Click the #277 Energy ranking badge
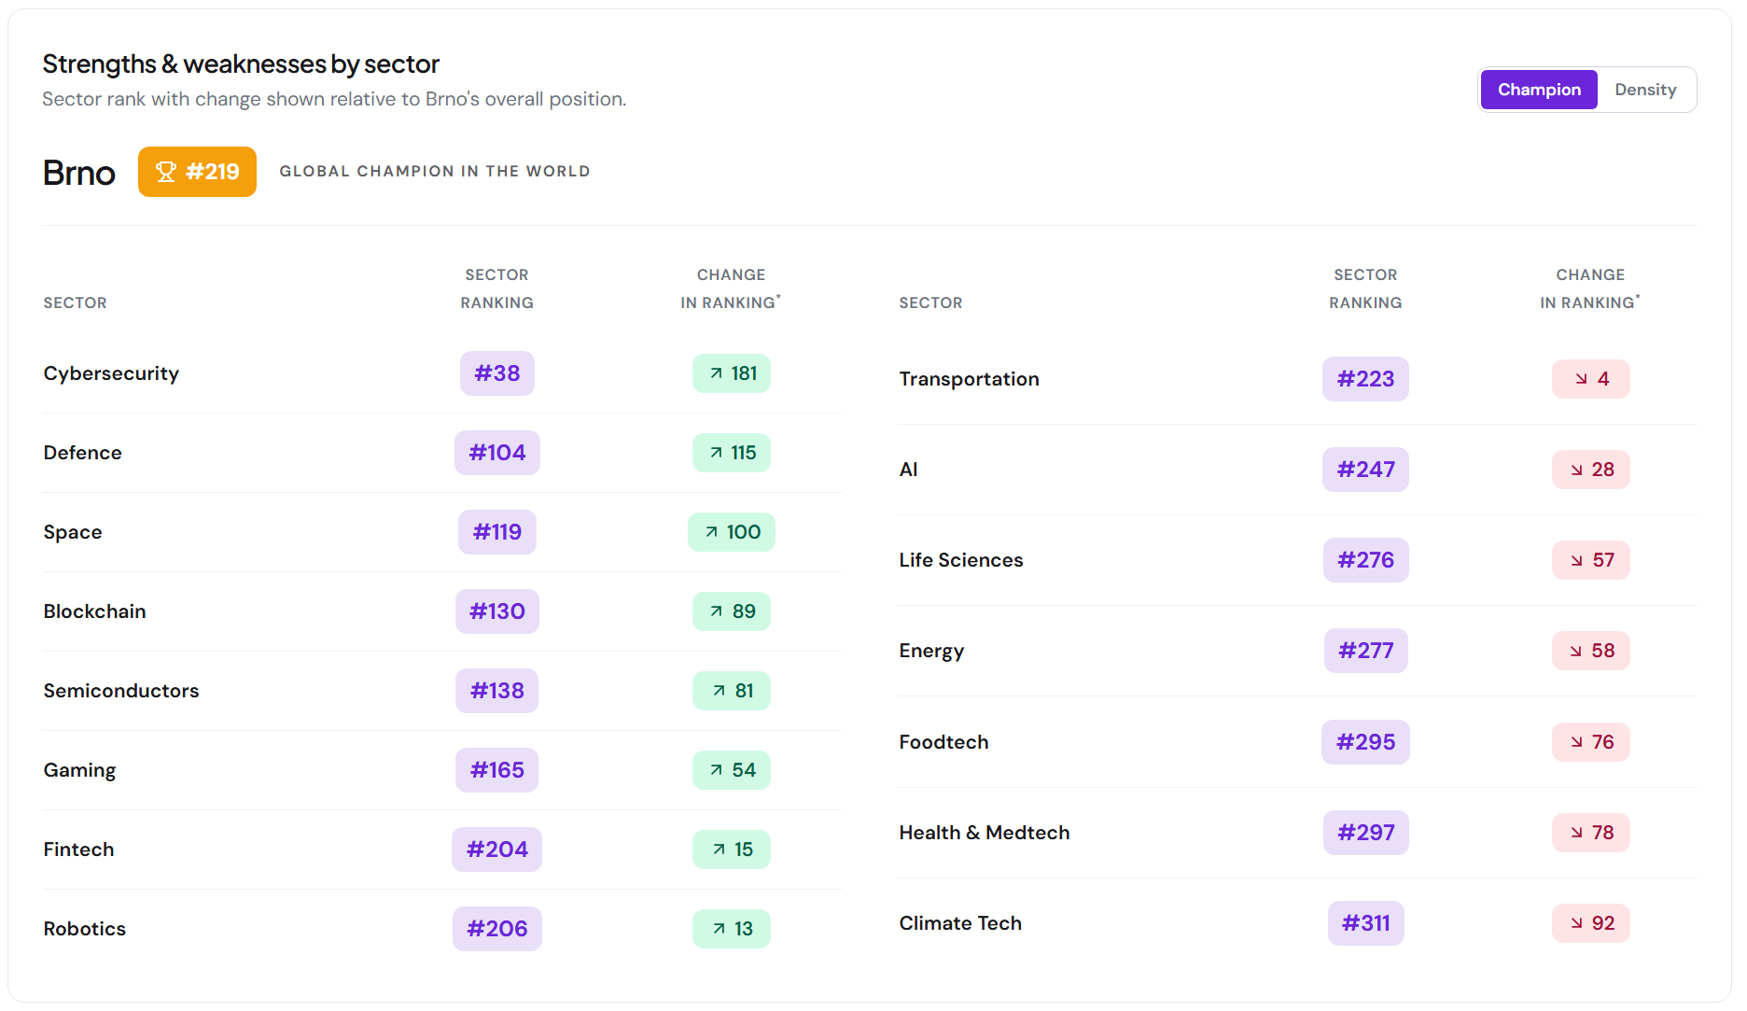 pyautogui.click(x=1366, y=651)
